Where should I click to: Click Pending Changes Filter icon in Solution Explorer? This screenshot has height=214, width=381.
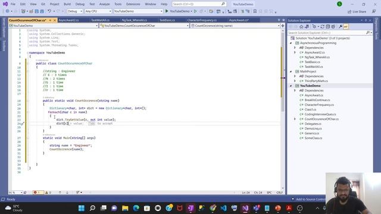[x=314, y=27]
